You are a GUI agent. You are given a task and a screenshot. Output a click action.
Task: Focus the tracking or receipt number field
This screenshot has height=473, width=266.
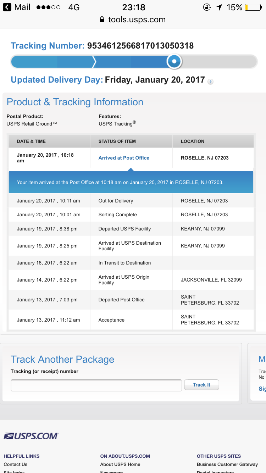tap(96, 385)
